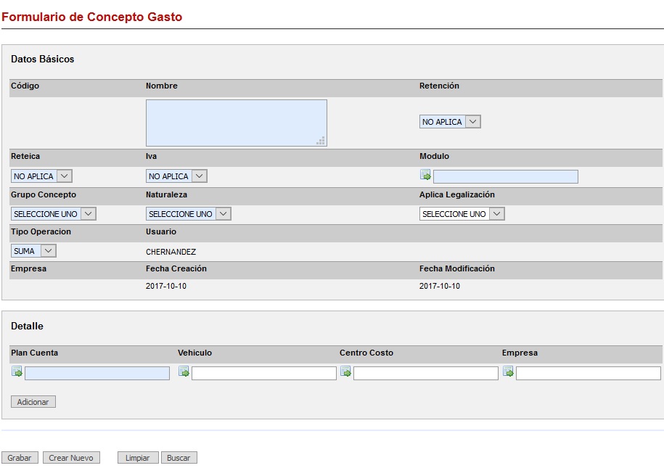The height and width of the screenshot is (468, 664).
Task: Change Tipo Operacion from SUMA dropdown
Action: 33,251
